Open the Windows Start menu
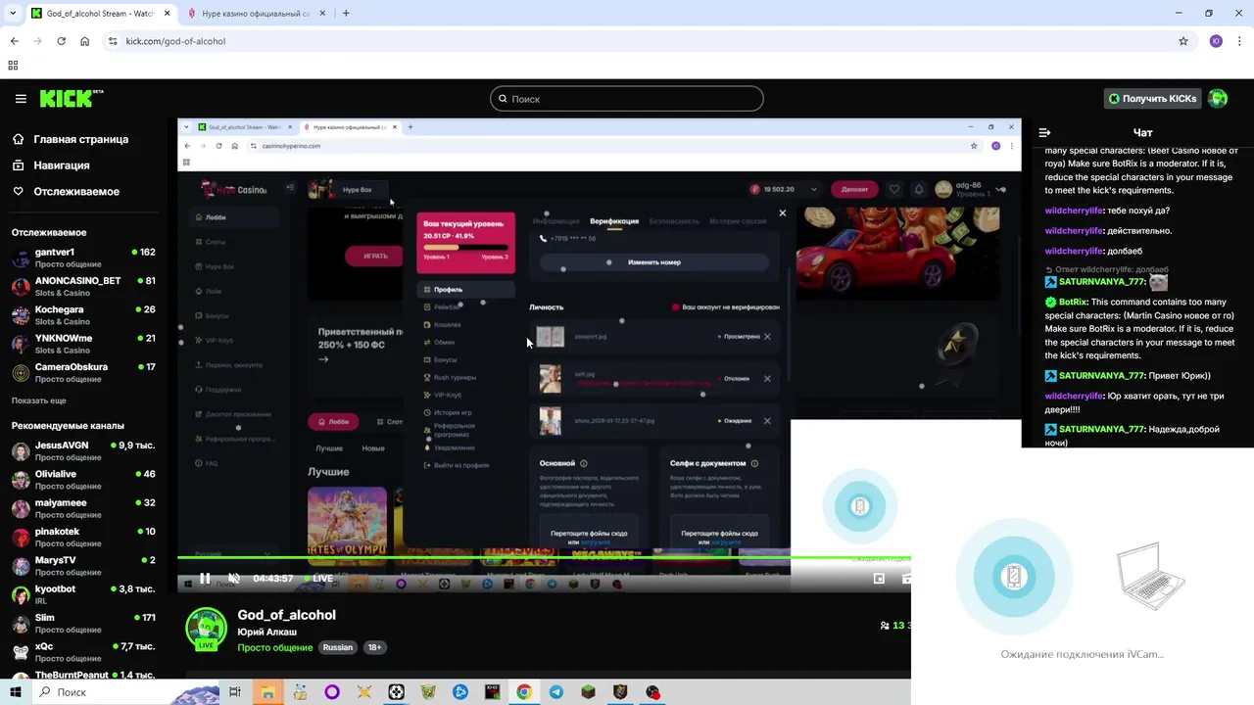This screenshot has height=705, width=1254. [15, 692]
